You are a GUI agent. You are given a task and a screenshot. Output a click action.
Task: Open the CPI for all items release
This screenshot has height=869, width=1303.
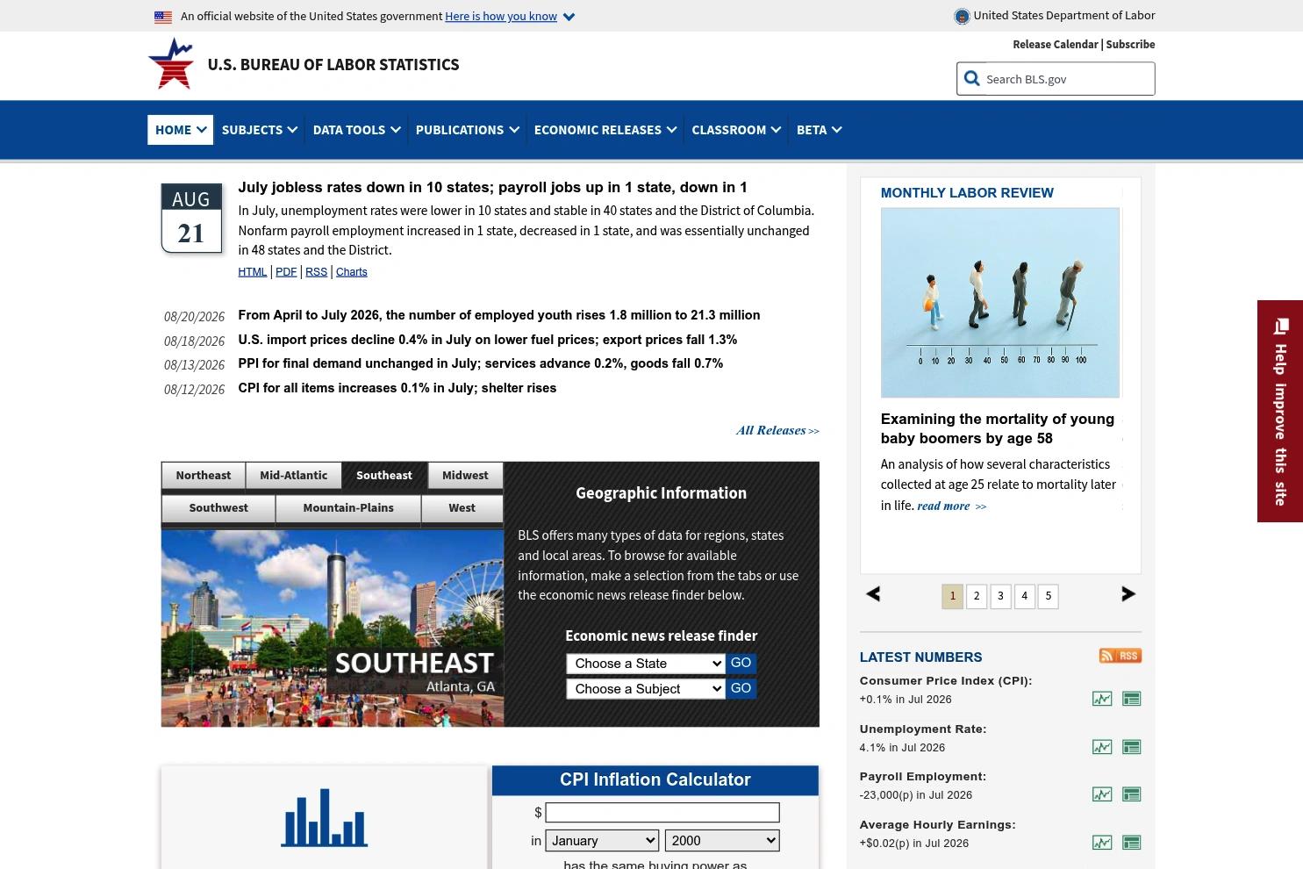(x=397, y=388)
